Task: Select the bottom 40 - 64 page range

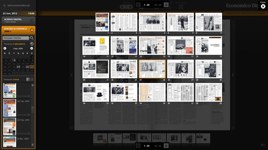Action: [158, 146]
